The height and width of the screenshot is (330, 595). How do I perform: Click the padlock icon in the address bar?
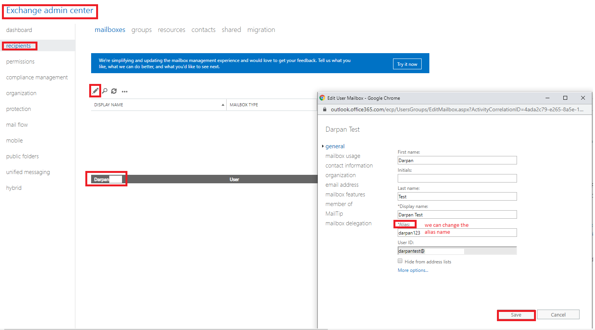(x=325, y=110)
